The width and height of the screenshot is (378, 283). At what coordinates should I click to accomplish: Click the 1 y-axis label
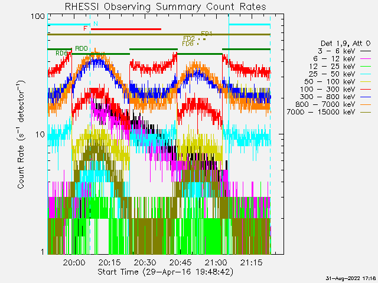click(x=43, y=252)
